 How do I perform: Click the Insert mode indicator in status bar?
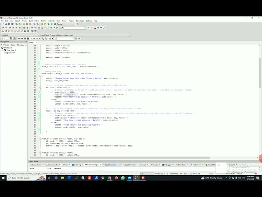pyautogui.click(x=211, y=174)
